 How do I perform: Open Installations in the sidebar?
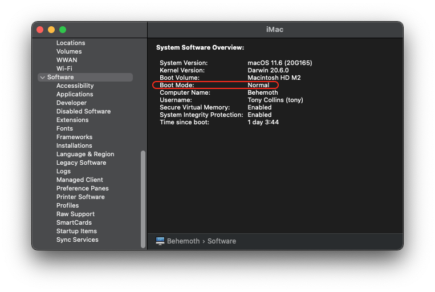[x=74, y=146]
